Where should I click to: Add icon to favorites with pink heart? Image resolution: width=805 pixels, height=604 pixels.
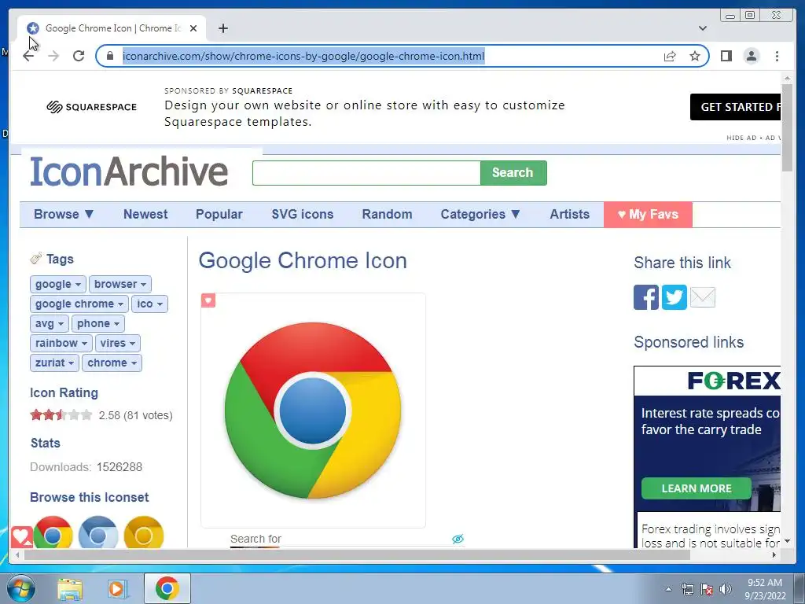[x=208, y=300]
